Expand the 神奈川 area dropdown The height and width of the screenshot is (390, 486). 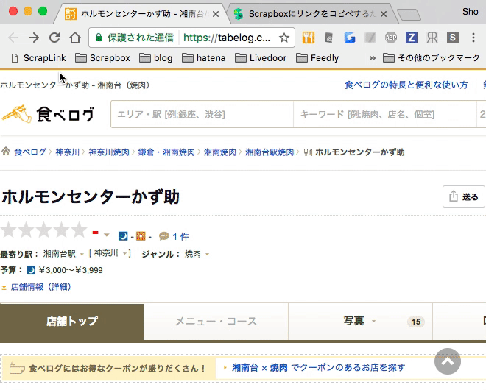(124, 254)
